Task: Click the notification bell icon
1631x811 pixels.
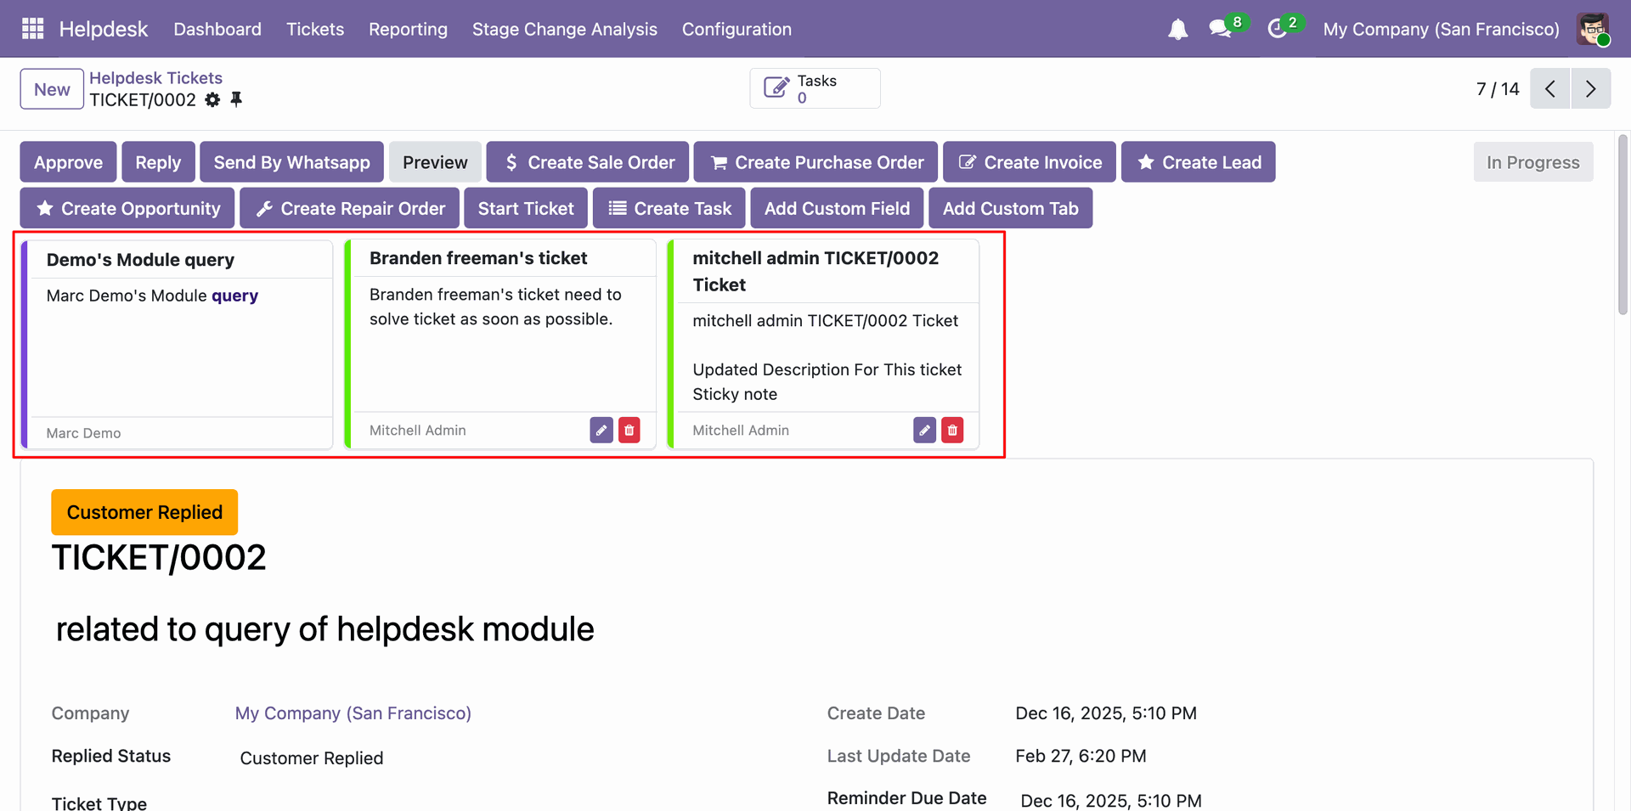Action: click(1177, 30)
